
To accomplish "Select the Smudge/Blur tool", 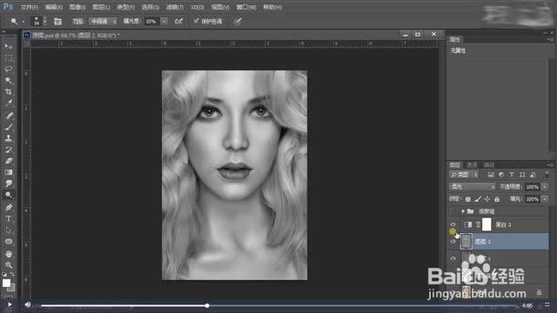I will click(9, 183).
